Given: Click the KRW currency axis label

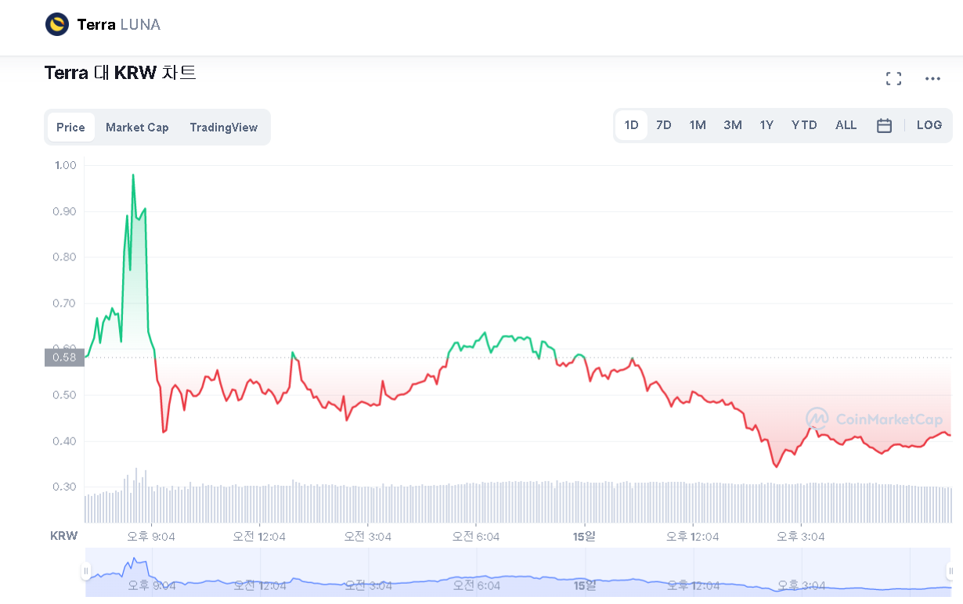Looking at the screenshot, I should (64, 536).
